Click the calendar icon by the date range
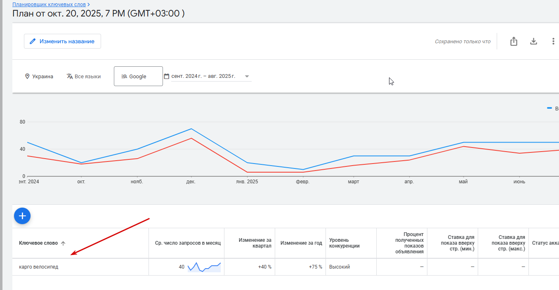 click(167, 76)
